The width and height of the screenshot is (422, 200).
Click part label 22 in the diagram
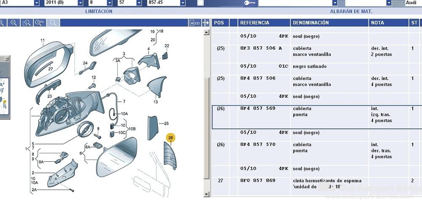point(167,45)
